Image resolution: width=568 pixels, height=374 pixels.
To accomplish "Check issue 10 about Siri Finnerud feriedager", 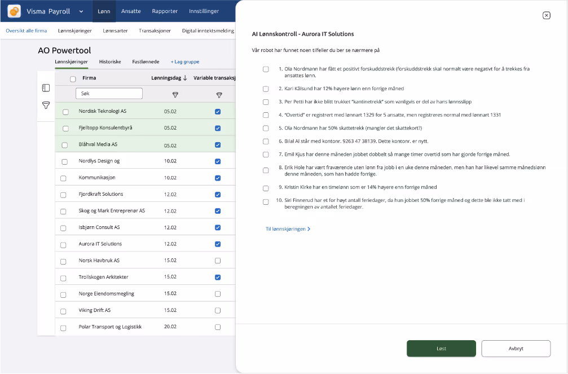I will pyautogui.click(x=266, y=202).
